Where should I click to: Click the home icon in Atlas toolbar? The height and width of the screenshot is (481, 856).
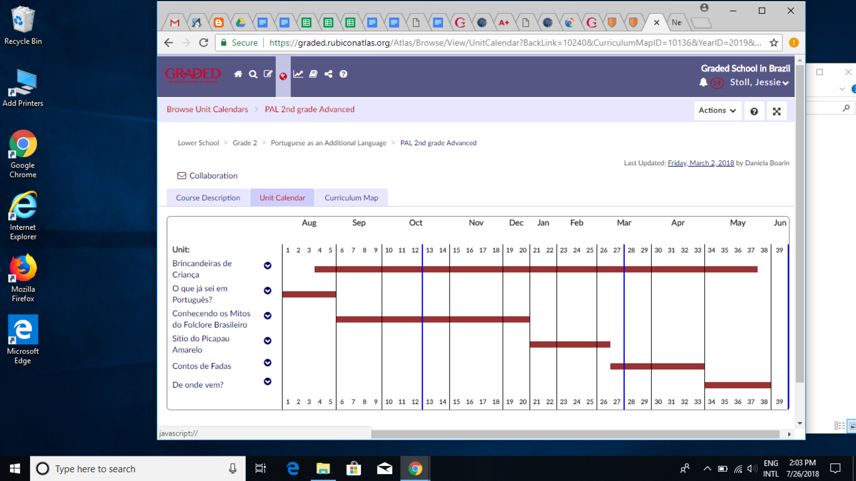[x=238, y=74]
